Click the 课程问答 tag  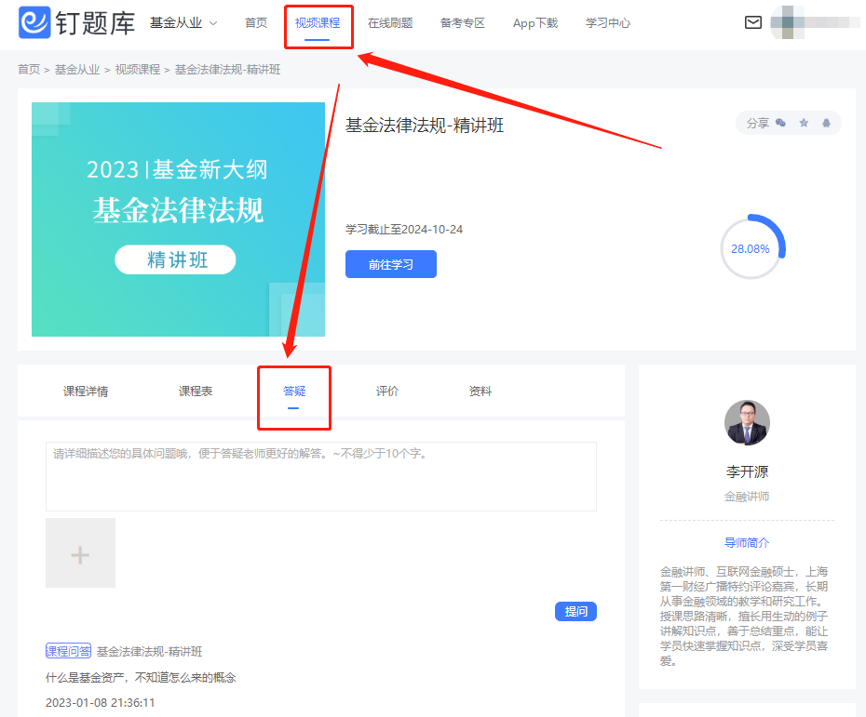click(69, 651)
